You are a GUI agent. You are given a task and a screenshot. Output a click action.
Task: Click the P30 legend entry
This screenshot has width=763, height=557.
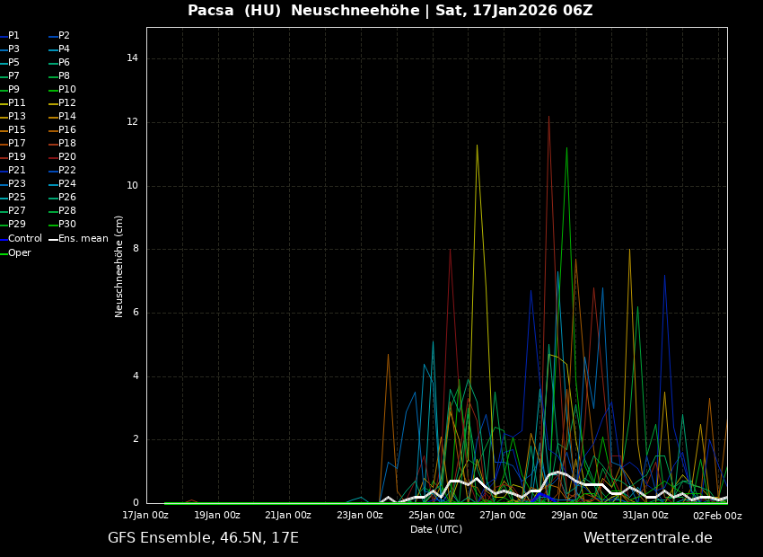(x=66, y=225)
